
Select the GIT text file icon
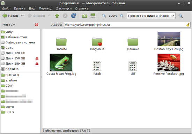pos(133,66)
